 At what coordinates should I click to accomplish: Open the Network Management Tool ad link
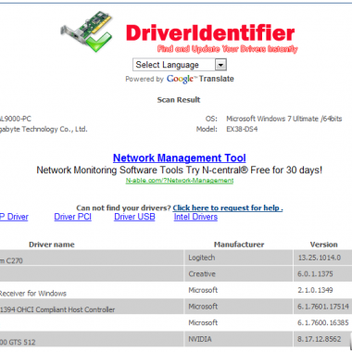(180, 158)
